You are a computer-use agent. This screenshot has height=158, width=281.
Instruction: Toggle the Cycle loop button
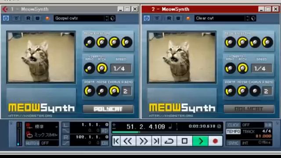[169, 141]
